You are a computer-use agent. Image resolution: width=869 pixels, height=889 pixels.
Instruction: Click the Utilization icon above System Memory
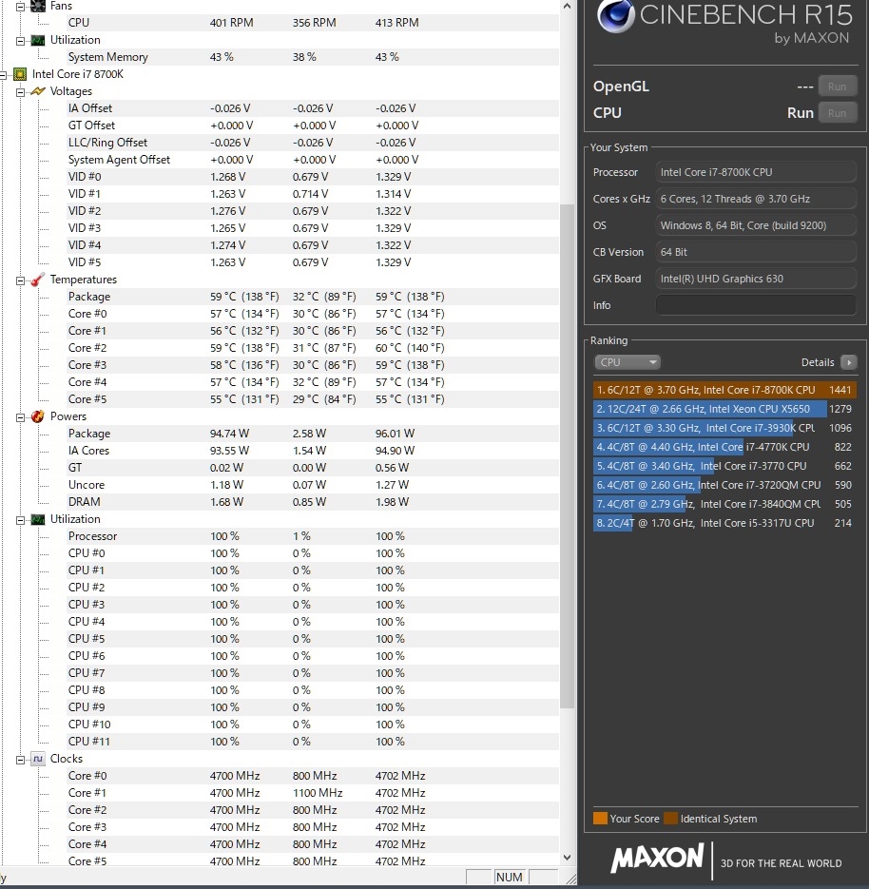(x=37, y=40)
